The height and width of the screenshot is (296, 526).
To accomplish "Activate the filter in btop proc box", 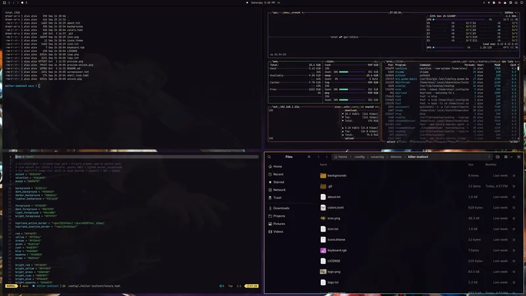I will [400, 62].
